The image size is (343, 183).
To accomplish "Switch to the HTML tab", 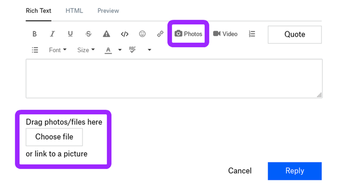I will point(74,11).
